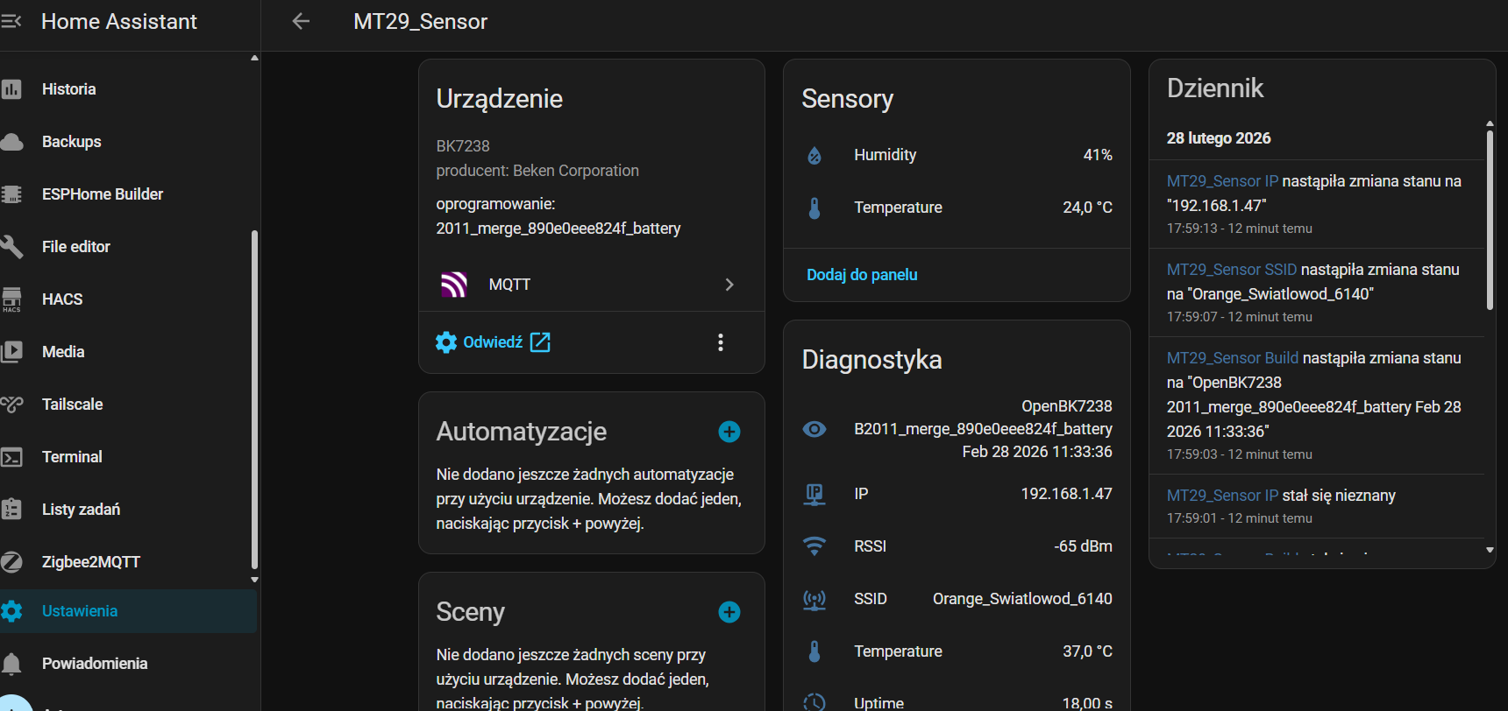Click the Build diagnostic eye icon

814,429
